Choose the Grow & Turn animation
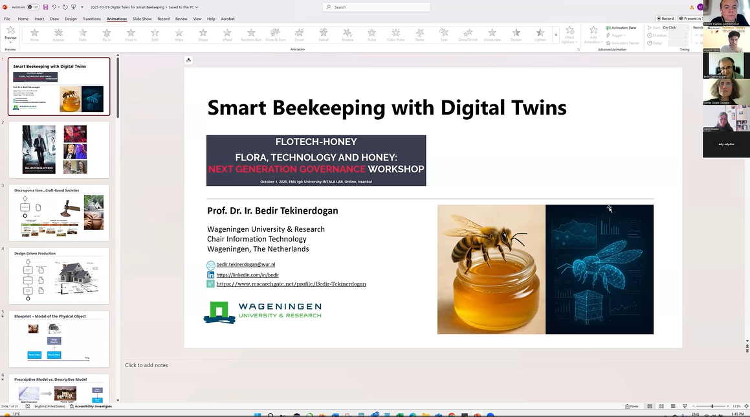This screenshot has height=417, width=750. (x=275, y=34)
